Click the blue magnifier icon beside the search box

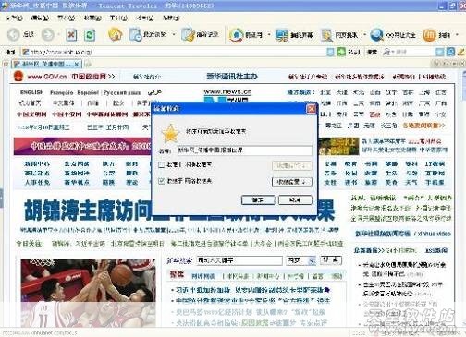(450, 52)
